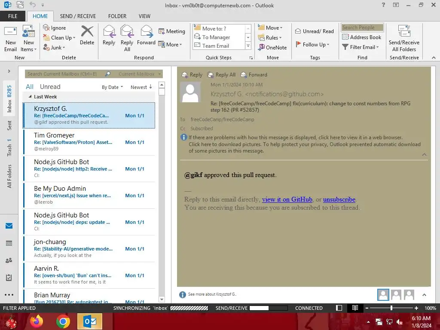The image size is (440, 330).
Task: Toggle the Unread/Read status
Action: click(x=314, y=31)
